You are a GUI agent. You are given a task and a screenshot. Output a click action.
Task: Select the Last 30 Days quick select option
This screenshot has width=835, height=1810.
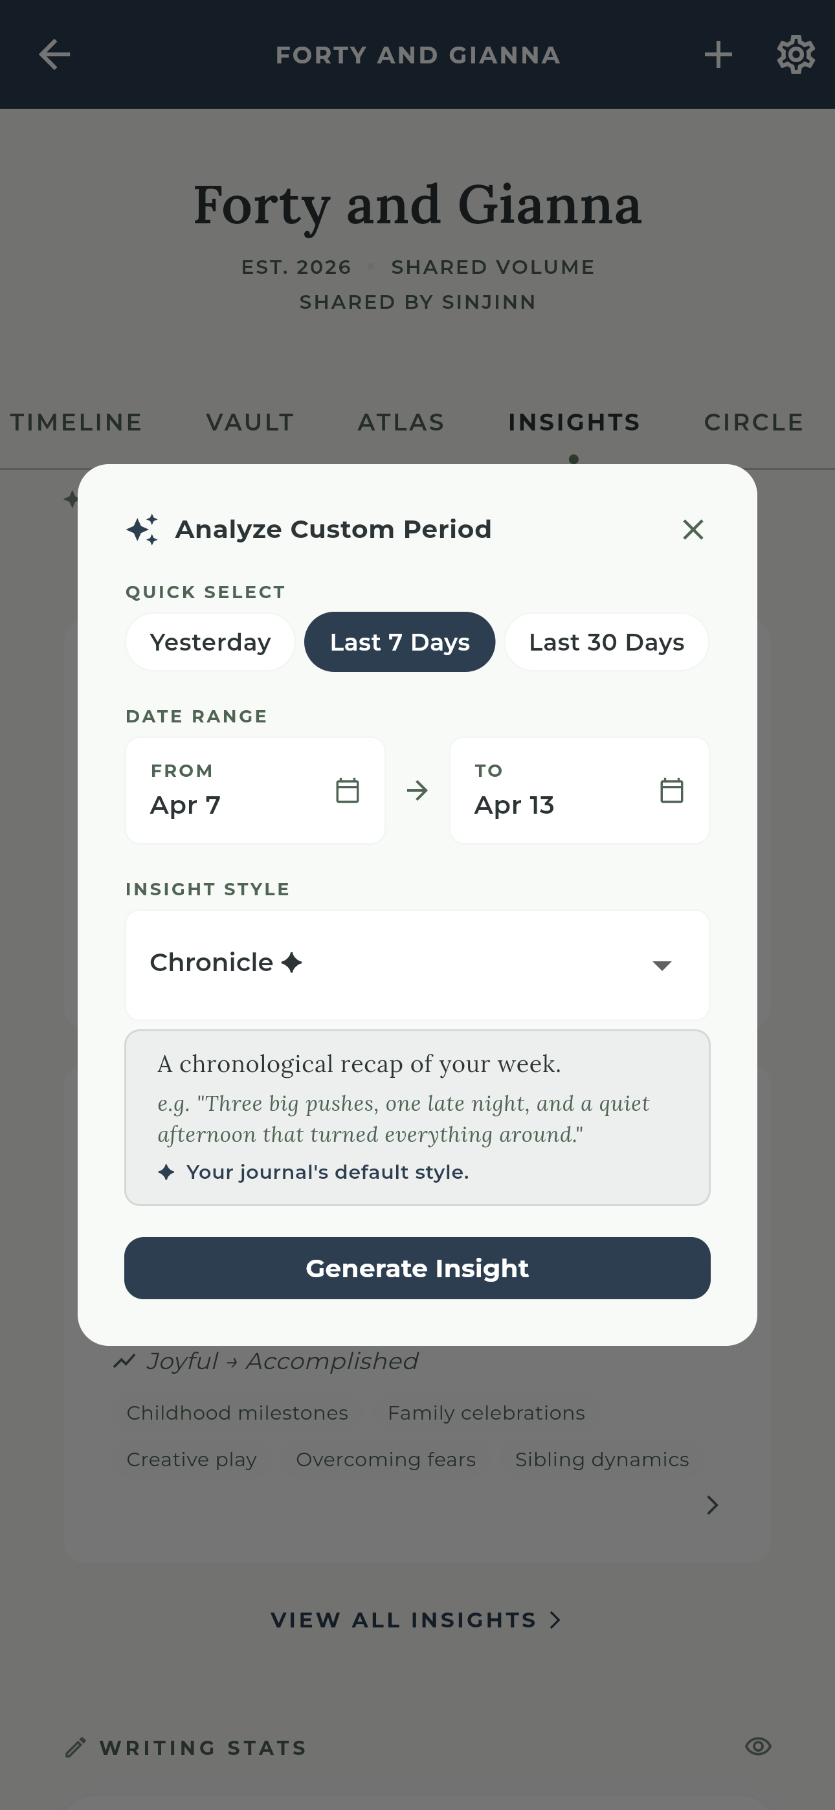pos(605,642)
